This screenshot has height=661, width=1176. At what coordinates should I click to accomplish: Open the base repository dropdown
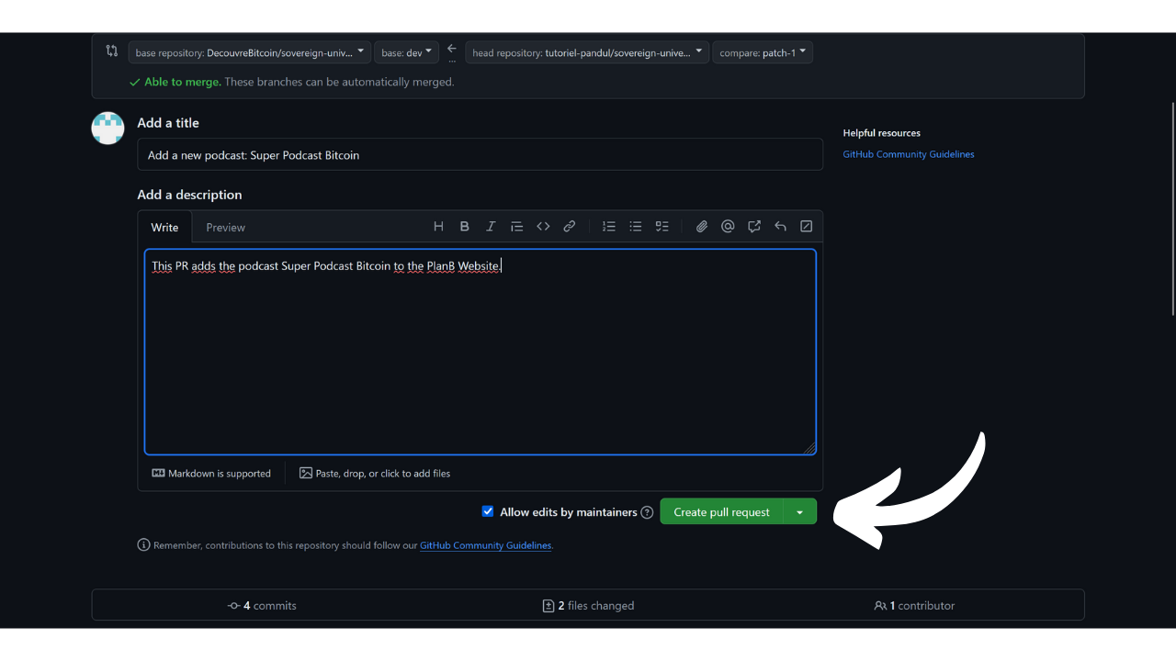(250, 52)
